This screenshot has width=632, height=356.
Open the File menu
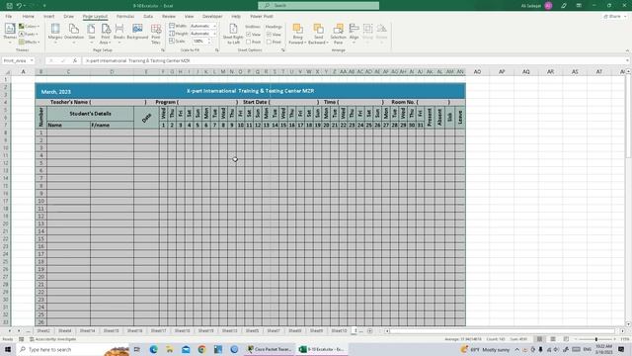click(x=9, y=16)
